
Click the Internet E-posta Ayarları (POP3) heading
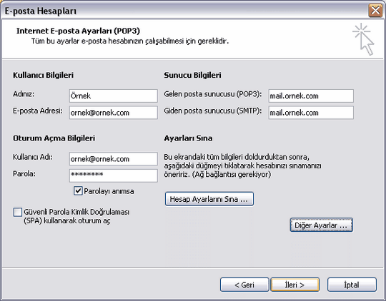pyautogui.click(x=78, y=31)
